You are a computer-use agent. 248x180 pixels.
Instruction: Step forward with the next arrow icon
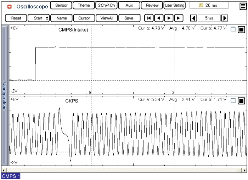(169, 18)
